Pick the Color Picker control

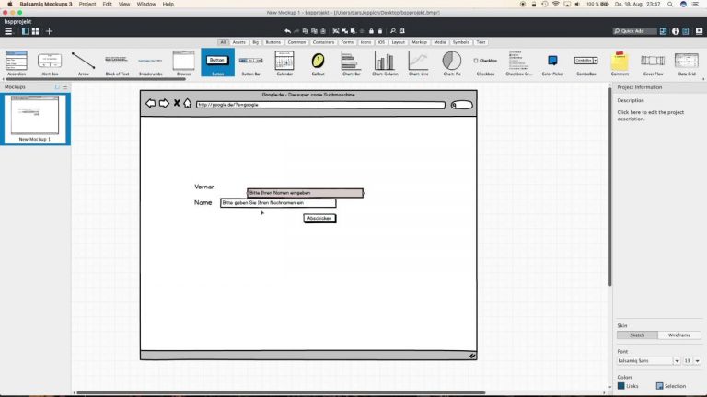click(x=552, y=63)
